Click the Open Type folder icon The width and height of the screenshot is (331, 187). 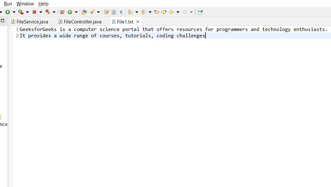click(84, 12)
